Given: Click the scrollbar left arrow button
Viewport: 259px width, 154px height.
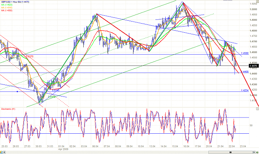Looking at the screenshot, I should coord(5,152).
